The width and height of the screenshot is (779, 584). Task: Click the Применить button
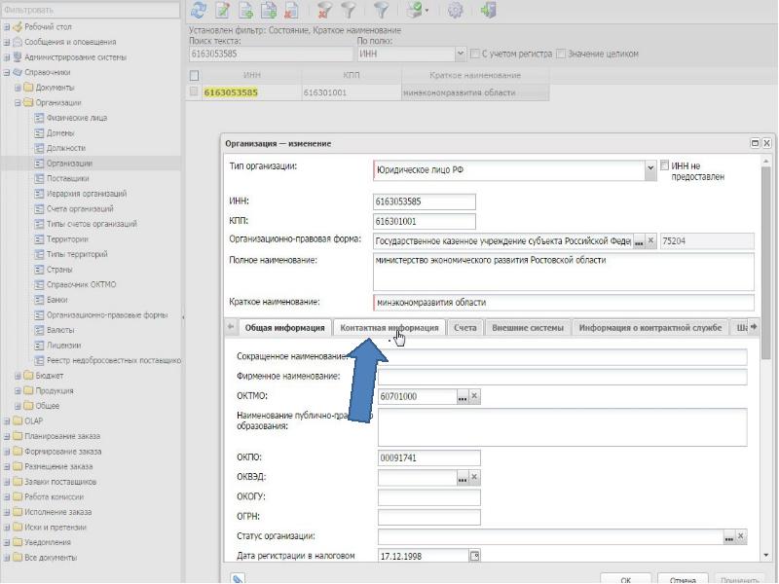pos(739,579)
